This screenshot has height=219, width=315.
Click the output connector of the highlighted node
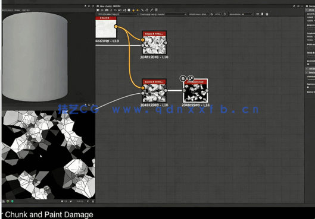pyautogui.click(x=207, y=90)
